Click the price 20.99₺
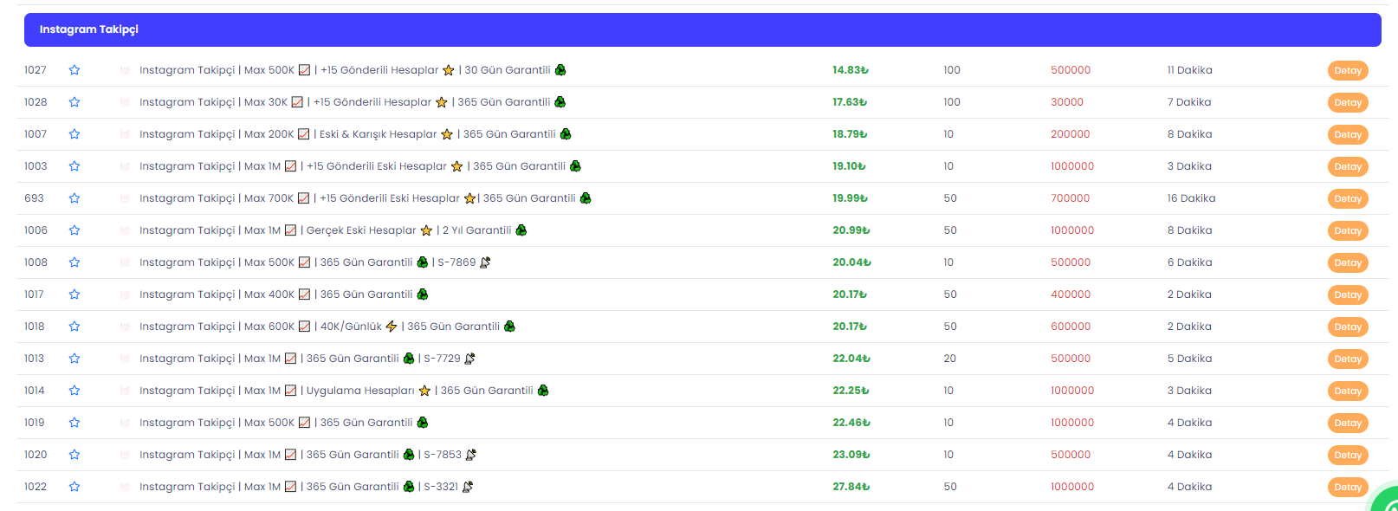 (x=851, y=230)
